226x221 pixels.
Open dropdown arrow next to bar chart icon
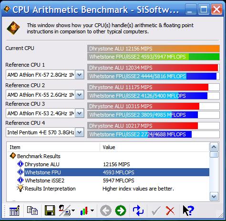[x=92, y=211]
